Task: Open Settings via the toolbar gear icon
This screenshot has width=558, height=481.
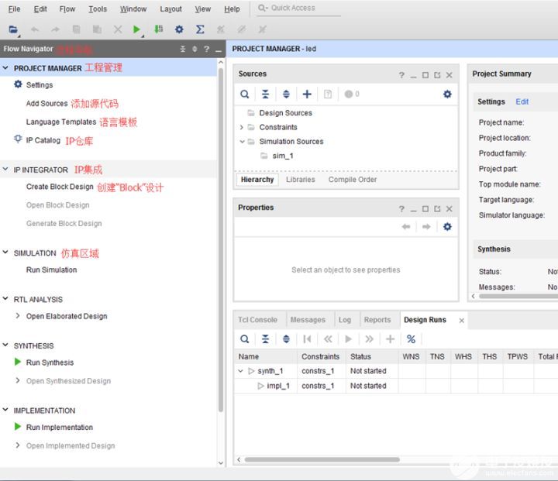Action: [x=179, y=29]
